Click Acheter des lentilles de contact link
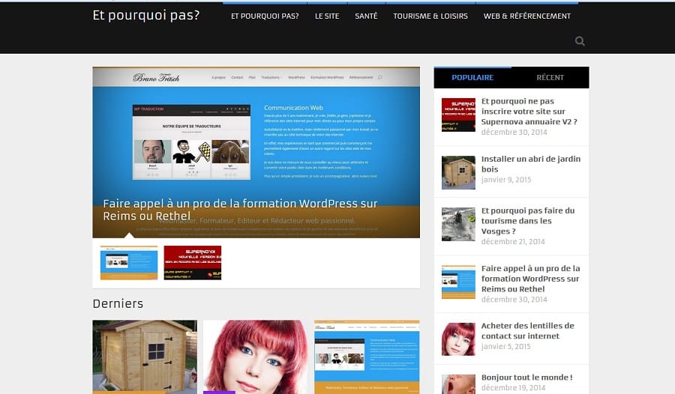This screenshot has height=394, width=675. pyautogui.click(x=527, y=331)
